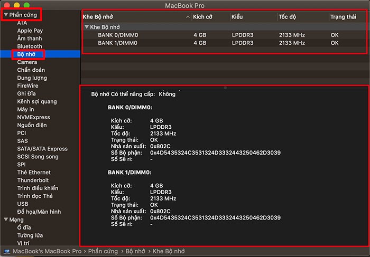Open the Bluetooth sidebar entry
The image size is (370, 257).
[x=29, y=46]
